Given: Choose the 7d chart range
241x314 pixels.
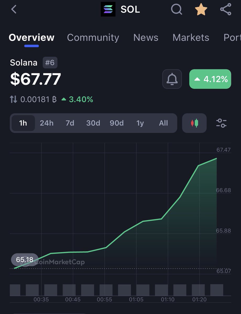Looking at the screenshot, I should coord(70,123).
